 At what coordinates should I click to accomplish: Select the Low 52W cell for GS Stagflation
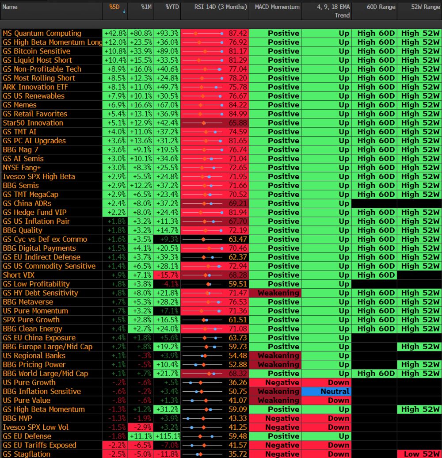point(419,454)
